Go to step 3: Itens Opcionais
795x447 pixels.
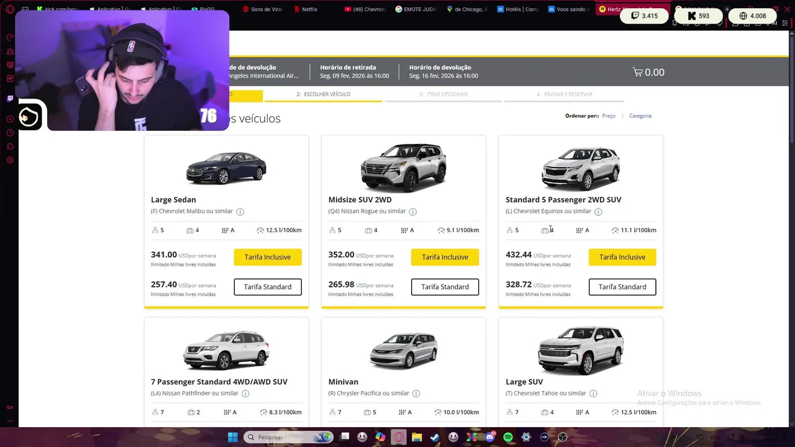click(x=443, y=94)
